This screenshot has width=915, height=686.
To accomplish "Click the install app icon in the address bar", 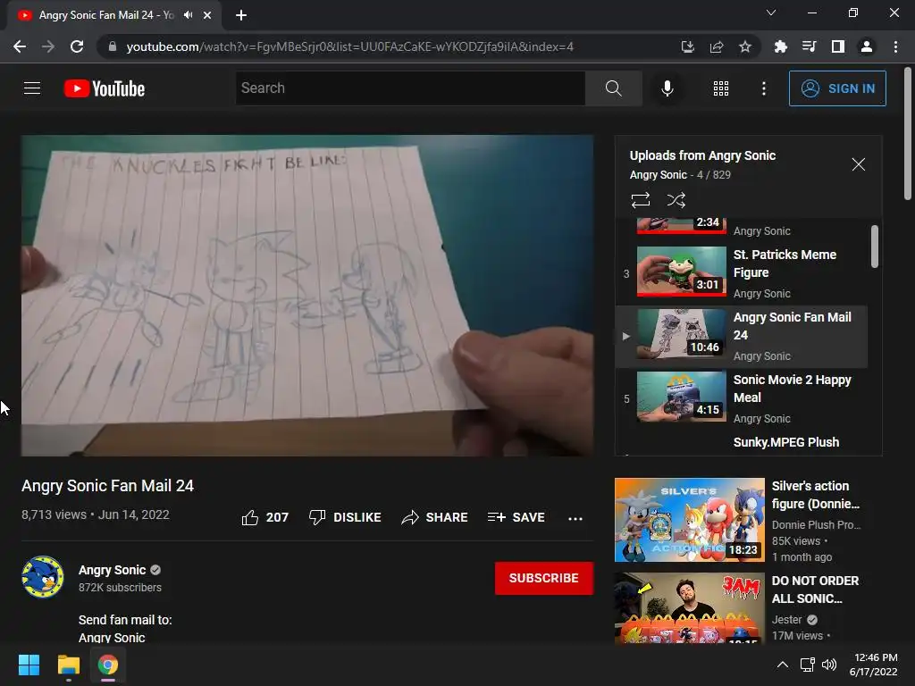I will tap(688, 46).
